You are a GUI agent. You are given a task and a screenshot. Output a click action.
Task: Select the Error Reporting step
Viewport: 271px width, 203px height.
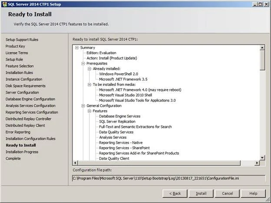click(x=18, y=132)
